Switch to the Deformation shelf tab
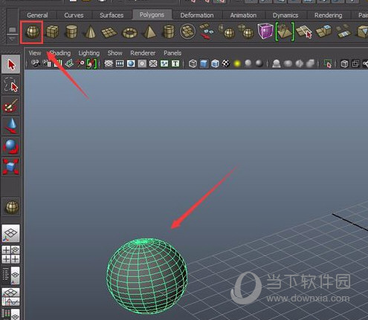Viewport: 368px width, 320px height. pyautogui.click(x=197, y=16)
